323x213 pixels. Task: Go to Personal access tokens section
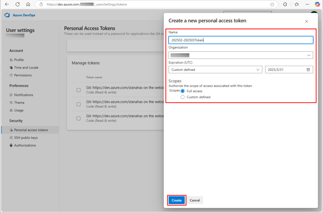coord(11,130)
